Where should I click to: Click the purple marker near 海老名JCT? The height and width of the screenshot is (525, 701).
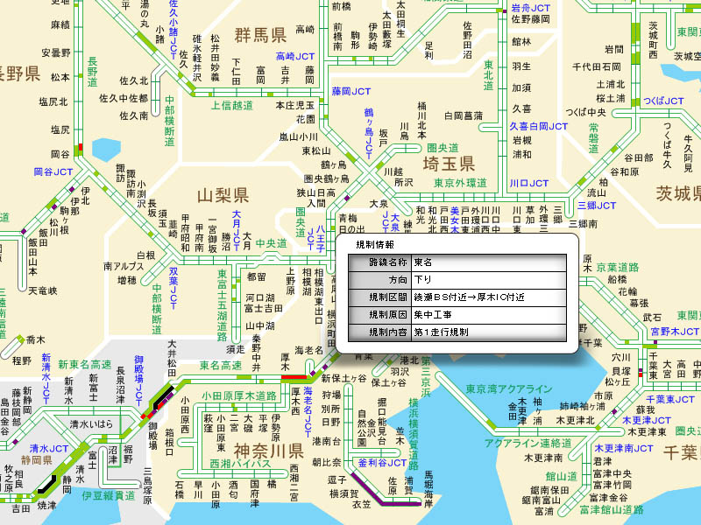click(315, 371)
